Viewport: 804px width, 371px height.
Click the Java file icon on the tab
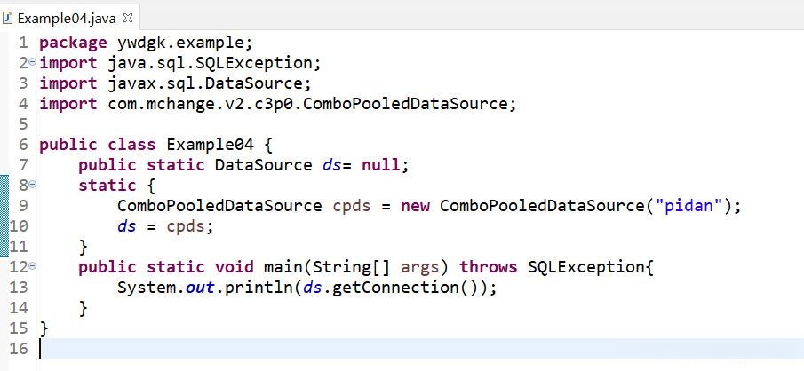tap(9, 17)
